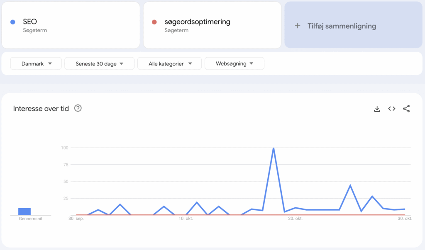The image size is (425, 250).
Task: Edit the SEO search term card
Action: click(71, 25)
